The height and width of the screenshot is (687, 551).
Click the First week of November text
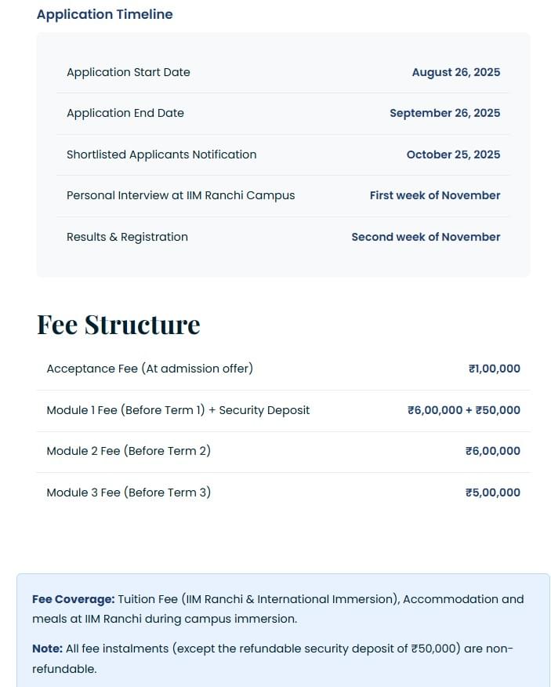click(x=435, y=195)
